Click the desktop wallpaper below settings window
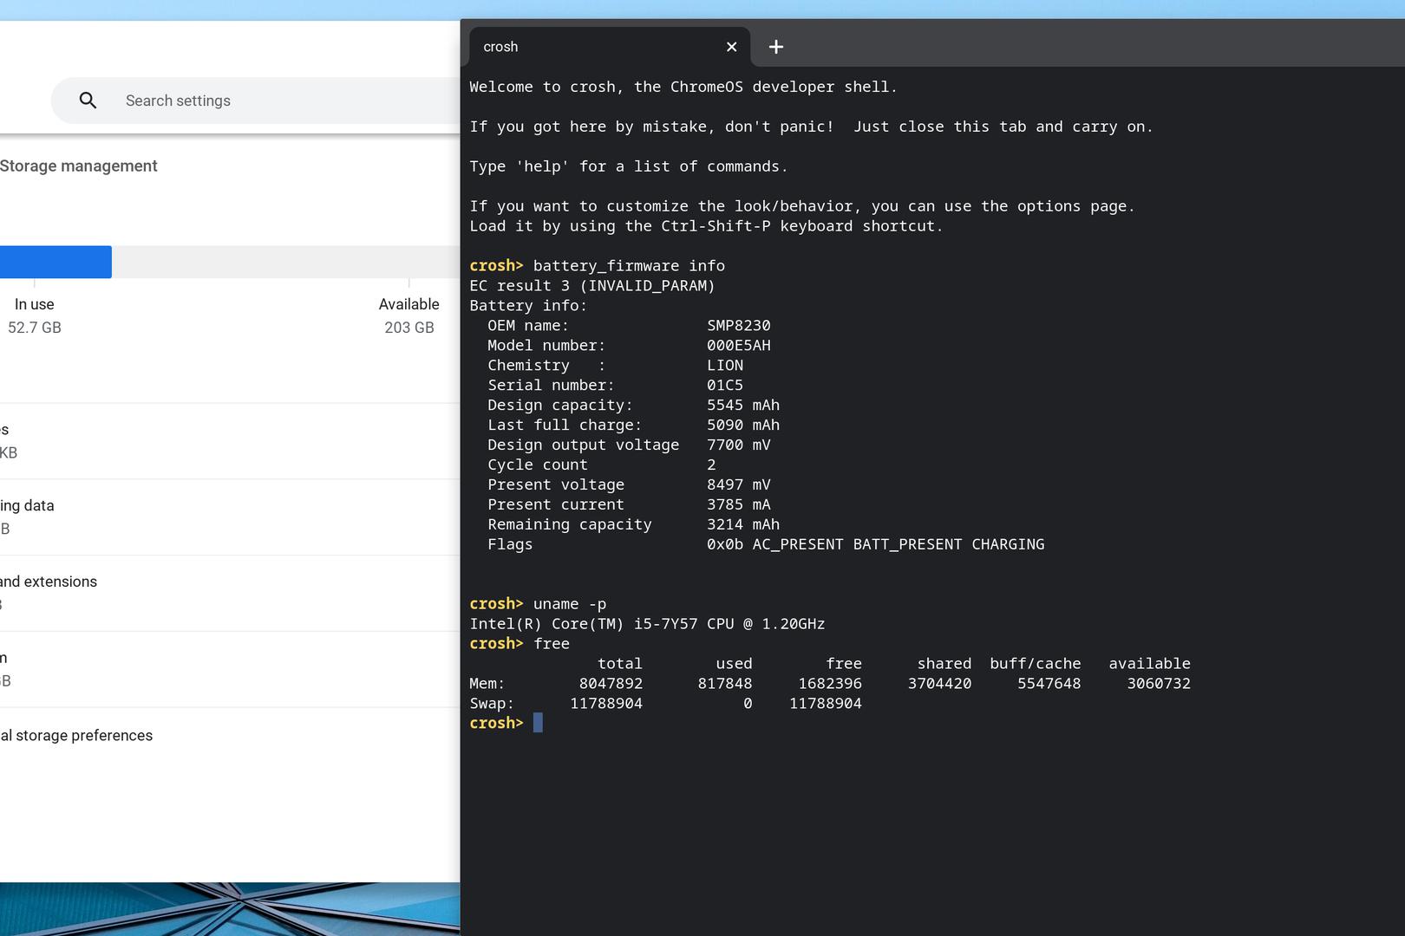This screenshot has width=1405, height=936. (230, 908)
